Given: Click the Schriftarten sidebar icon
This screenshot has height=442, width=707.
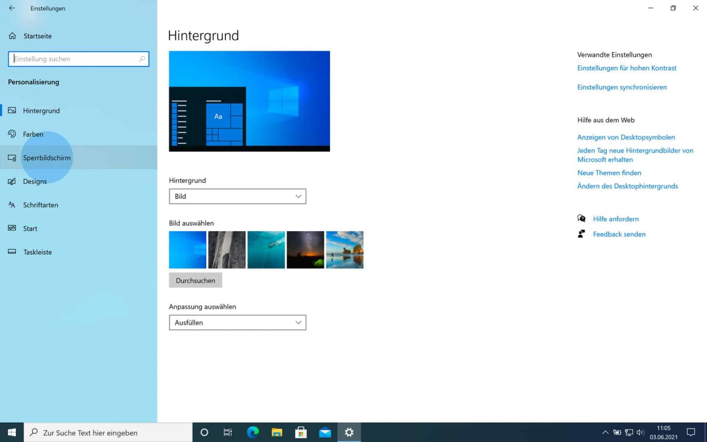Looking at the screenshot, I should [x=12, y=205].
